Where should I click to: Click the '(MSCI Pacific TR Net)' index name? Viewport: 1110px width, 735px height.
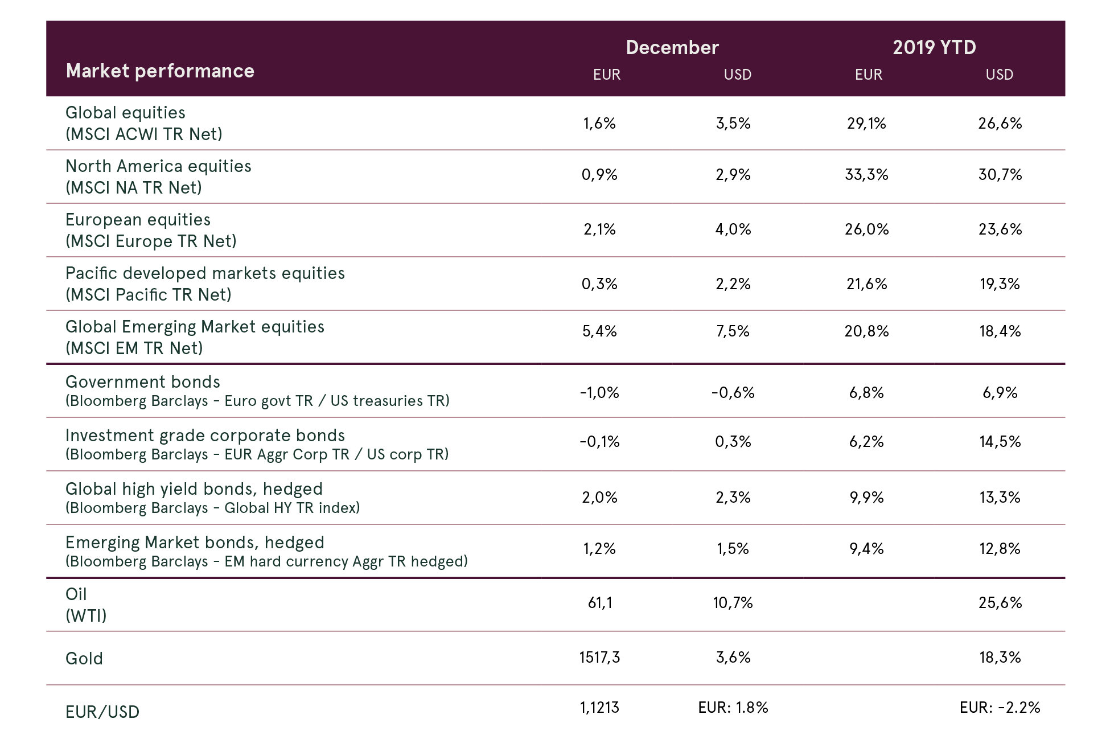tap(149, 295)
